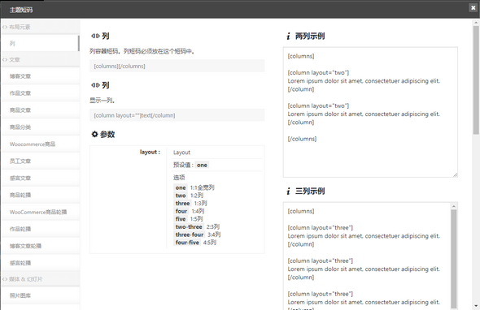Open the 照片图库 shortcode
480x310 pixels.
(41, 295)
